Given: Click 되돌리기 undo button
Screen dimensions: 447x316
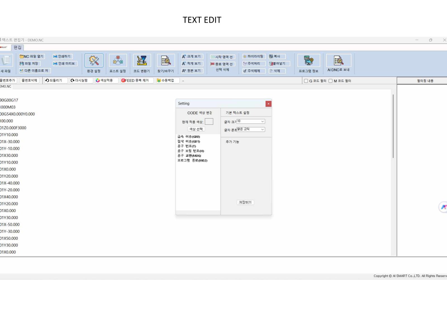Looking at the screenshot, I should tap(56, 80).
